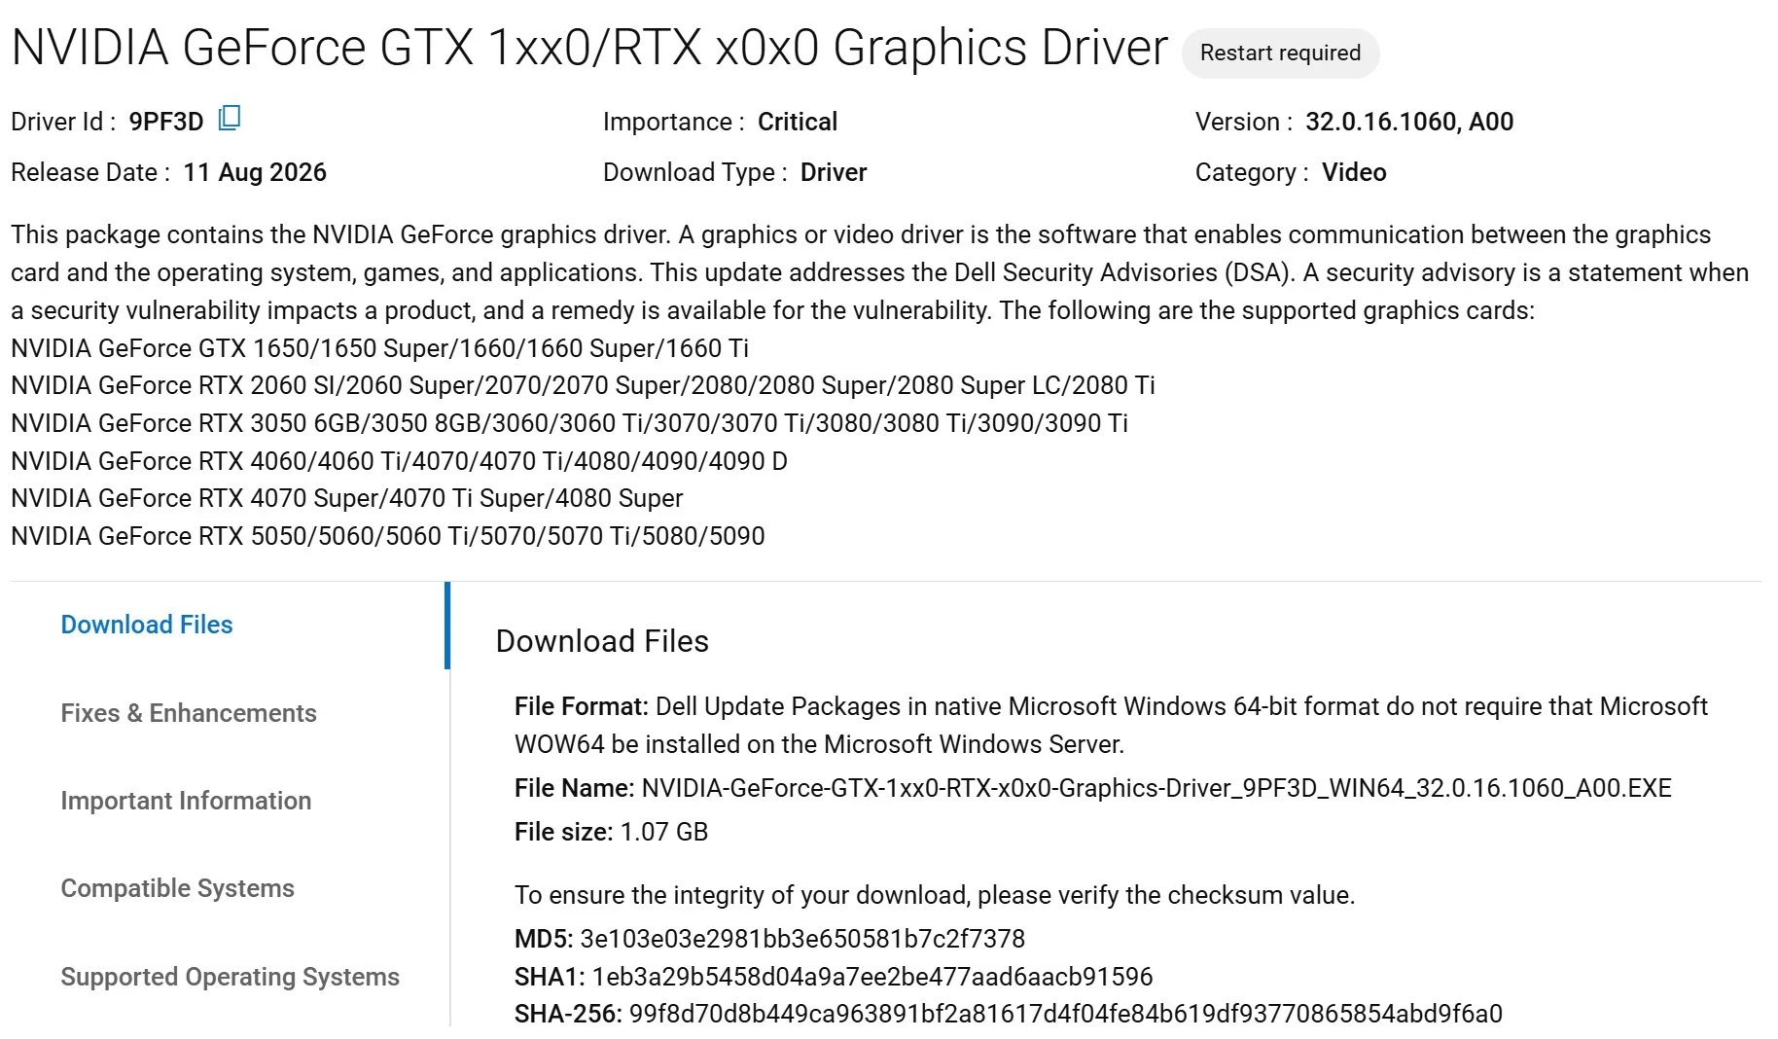Open the Download Files tab
The width and height of the screenshot is (1778, 1039).
pos(147,625)
